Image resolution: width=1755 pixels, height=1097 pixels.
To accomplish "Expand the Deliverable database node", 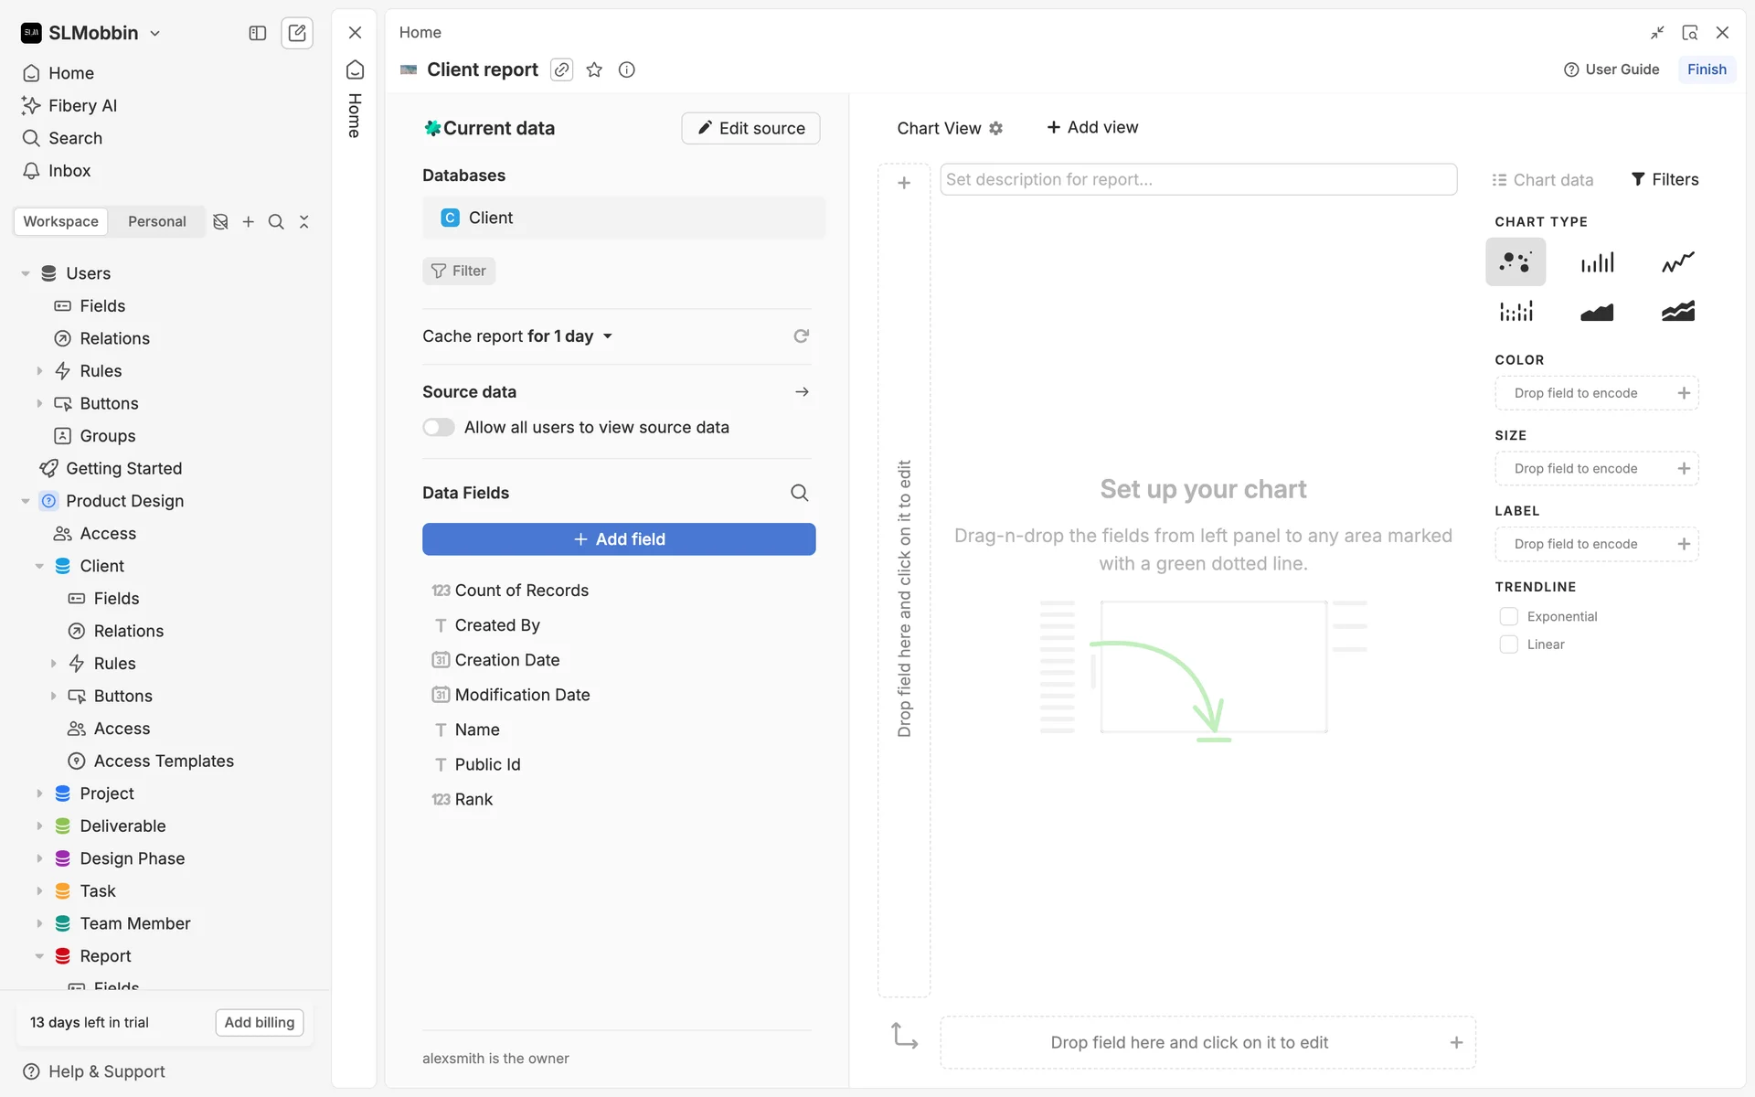I will 39,826.
